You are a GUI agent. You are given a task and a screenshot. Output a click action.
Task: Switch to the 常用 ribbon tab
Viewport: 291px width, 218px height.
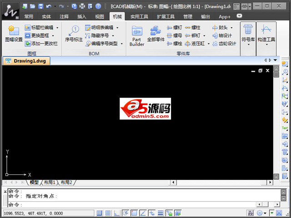click(29, 17)
